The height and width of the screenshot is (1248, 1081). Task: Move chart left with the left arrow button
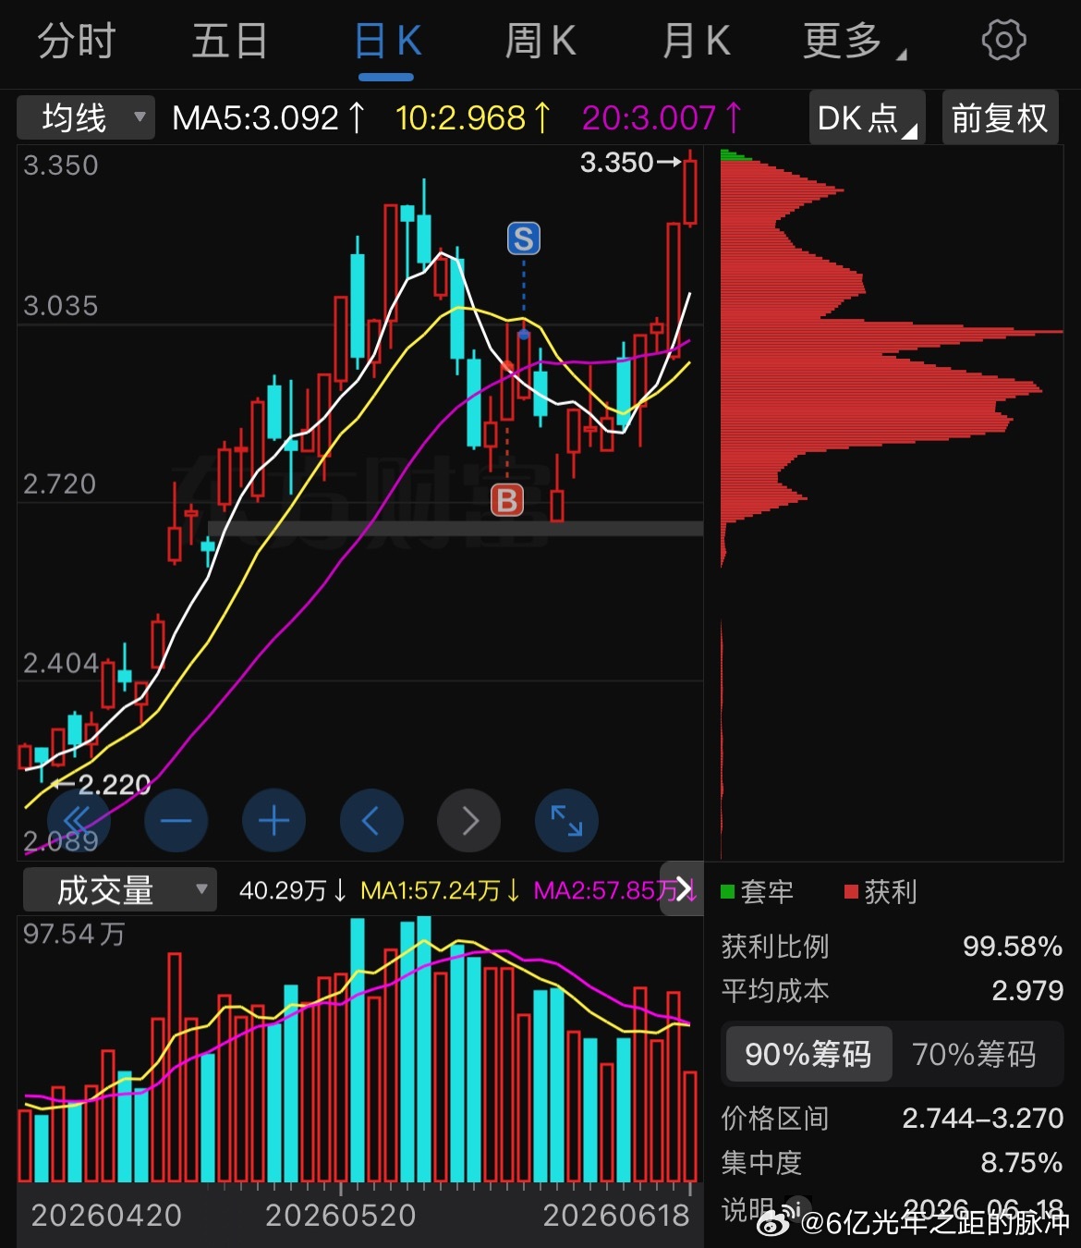point(371,820)
